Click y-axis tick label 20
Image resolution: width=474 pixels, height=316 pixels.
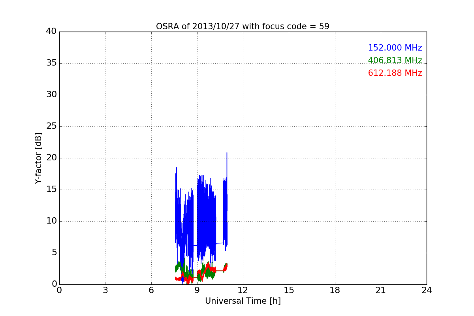[x=51, y=158]
